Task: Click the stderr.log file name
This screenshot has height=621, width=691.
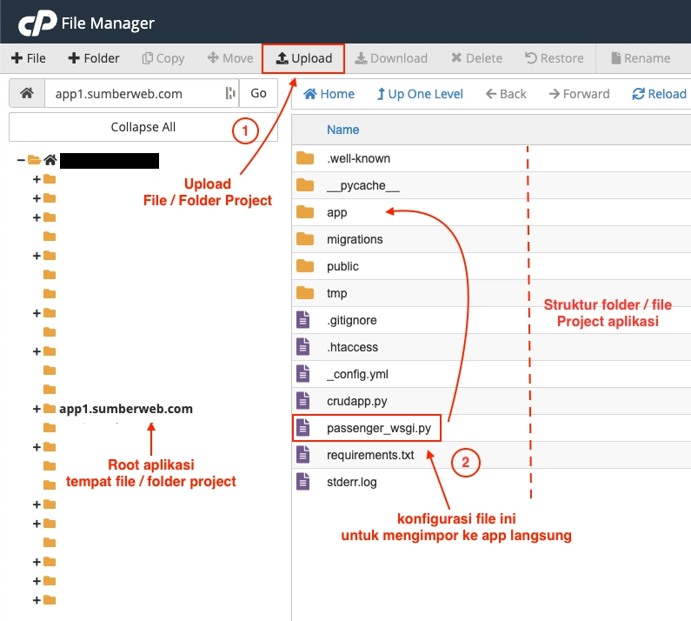Action: 352,482
